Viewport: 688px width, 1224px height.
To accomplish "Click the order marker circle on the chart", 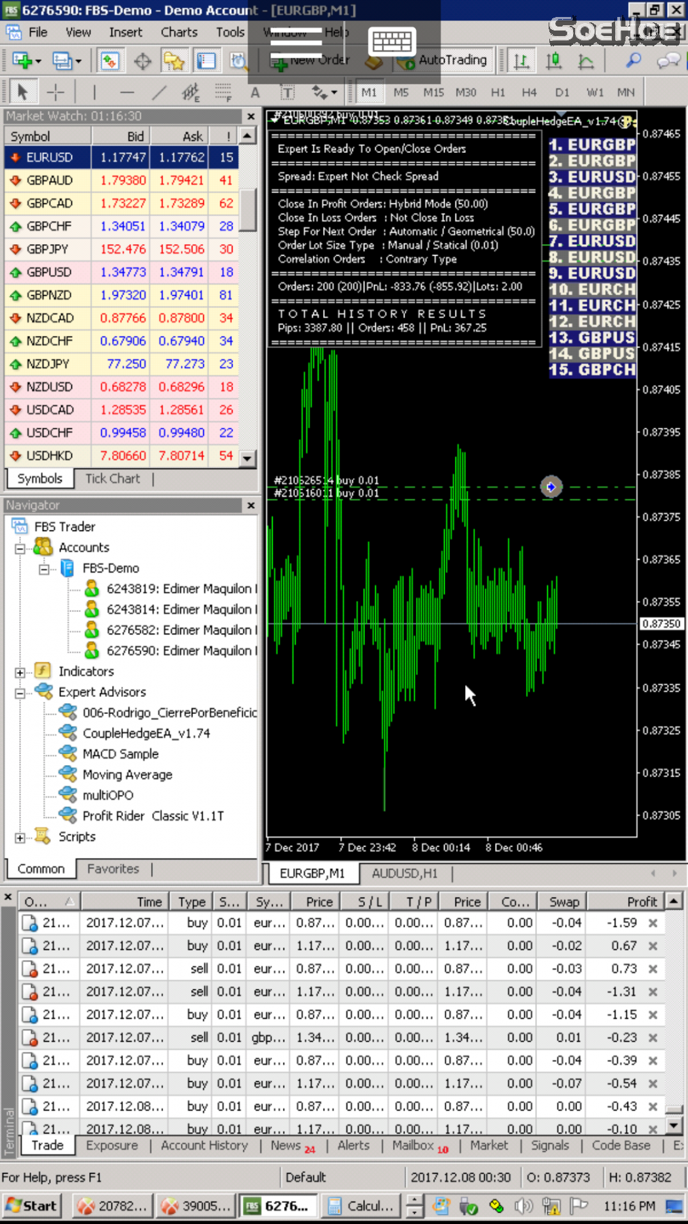I will point(551,487).
